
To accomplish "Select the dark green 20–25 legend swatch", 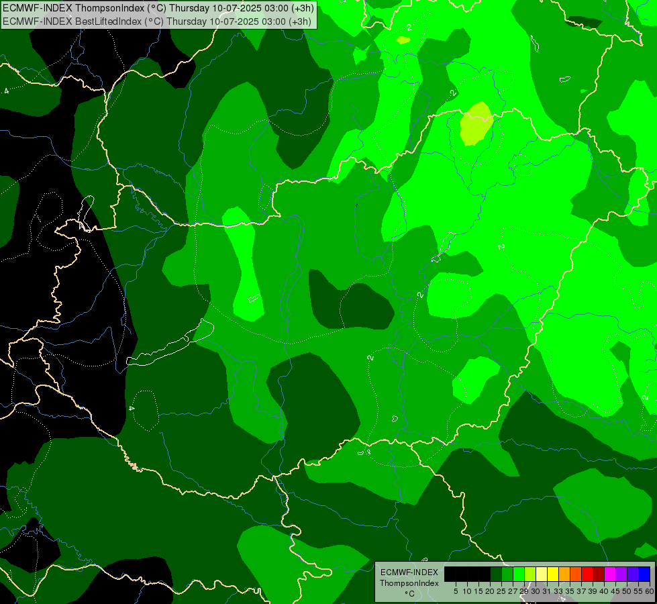I will point(496,574).
